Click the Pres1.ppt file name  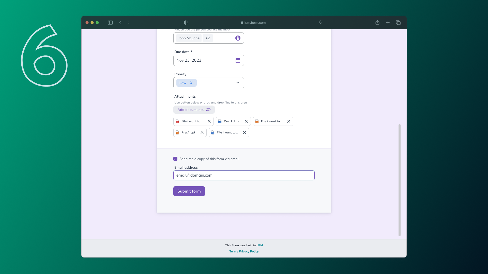[188, 132]
